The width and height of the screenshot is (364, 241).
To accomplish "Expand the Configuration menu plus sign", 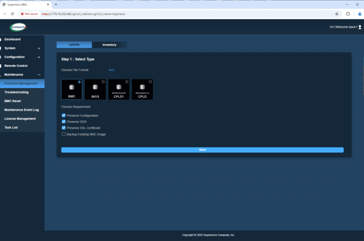I will click(39, 57).
